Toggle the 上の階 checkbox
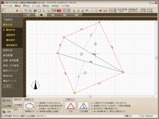Image resolution: width=159 pixels, height=119 pixels. tap(110, 9)
